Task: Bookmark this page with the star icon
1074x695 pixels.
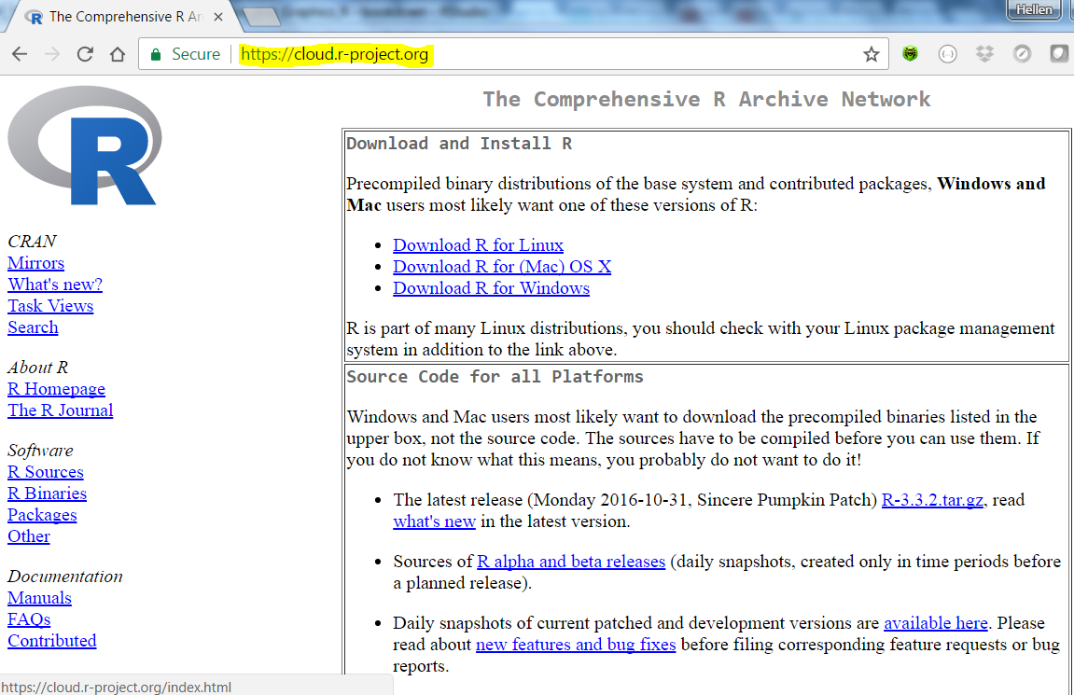Action: (872, 54)
